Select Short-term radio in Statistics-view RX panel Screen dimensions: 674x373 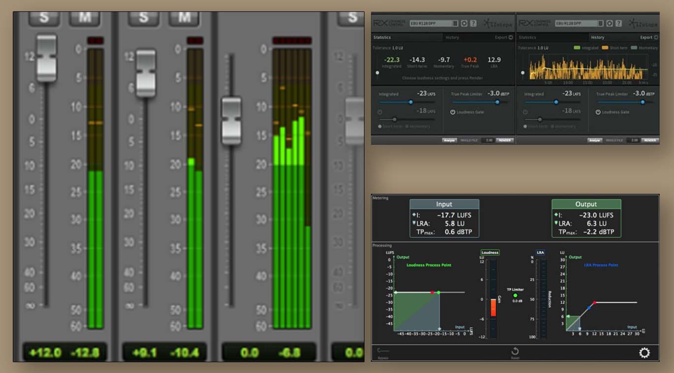[x=380, y=127]
